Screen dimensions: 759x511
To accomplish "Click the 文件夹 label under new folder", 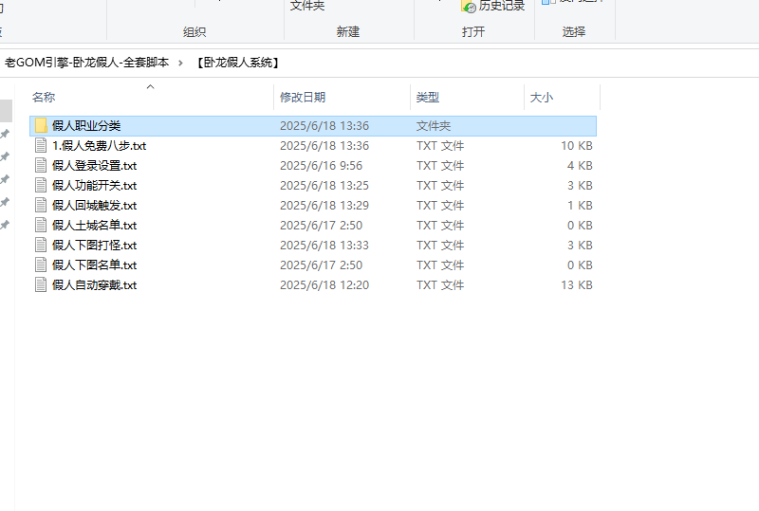I will click(307, 6).
